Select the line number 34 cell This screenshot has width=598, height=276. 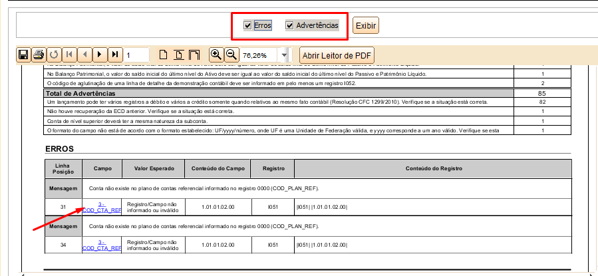point(63,245)
